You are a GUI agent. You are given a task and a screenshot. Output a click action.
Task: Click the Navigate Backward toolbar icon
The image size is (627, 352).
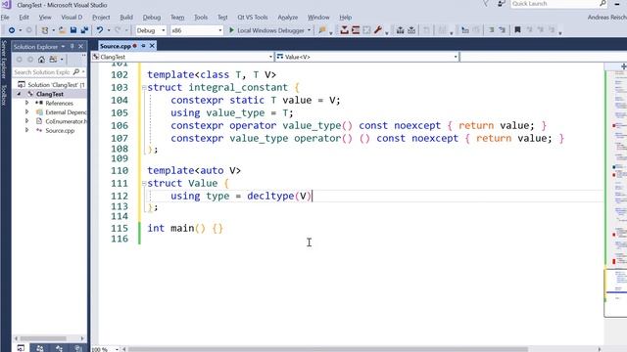coord(12,30)
